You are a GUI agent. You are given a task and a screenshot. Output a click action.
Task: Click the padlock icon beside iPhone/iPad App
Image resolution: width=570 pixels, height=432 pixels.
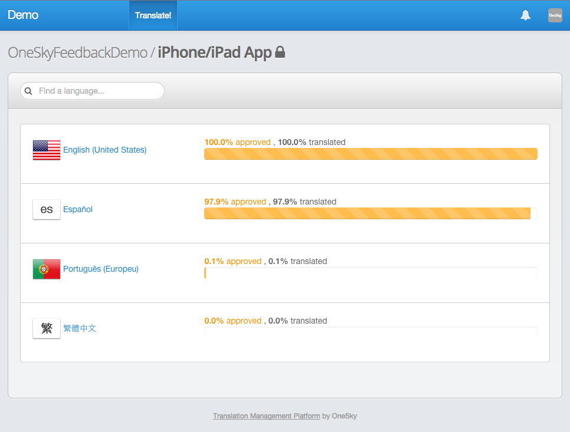click(280, 52)
